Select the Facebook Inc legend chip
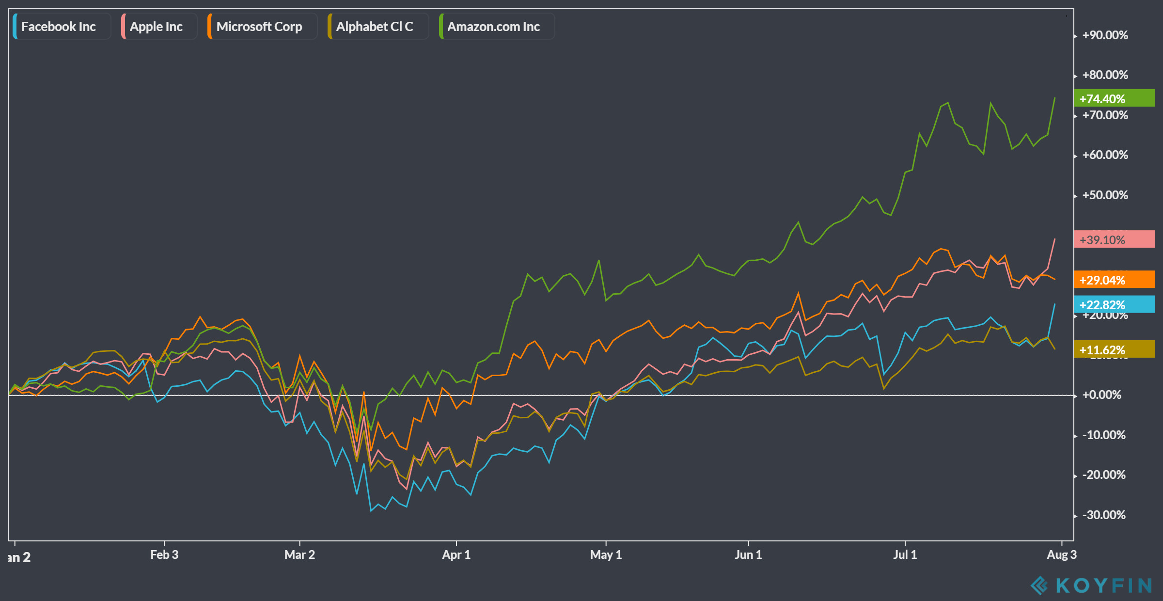 pos(62,26)
